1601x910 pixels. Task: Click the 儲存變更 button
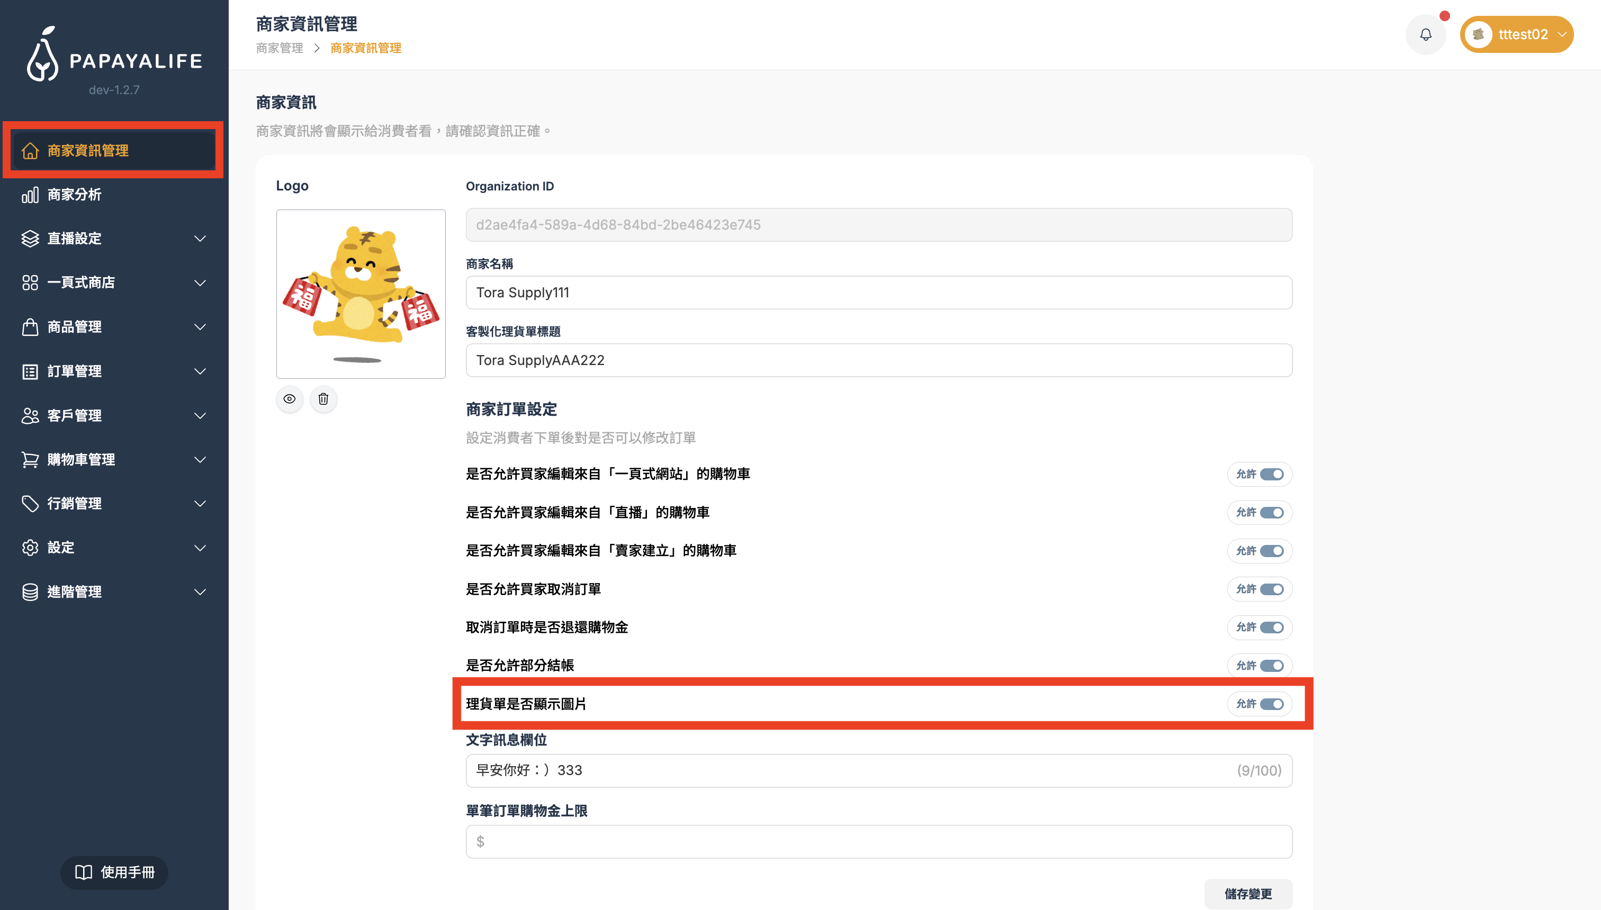click(1248, 894)
